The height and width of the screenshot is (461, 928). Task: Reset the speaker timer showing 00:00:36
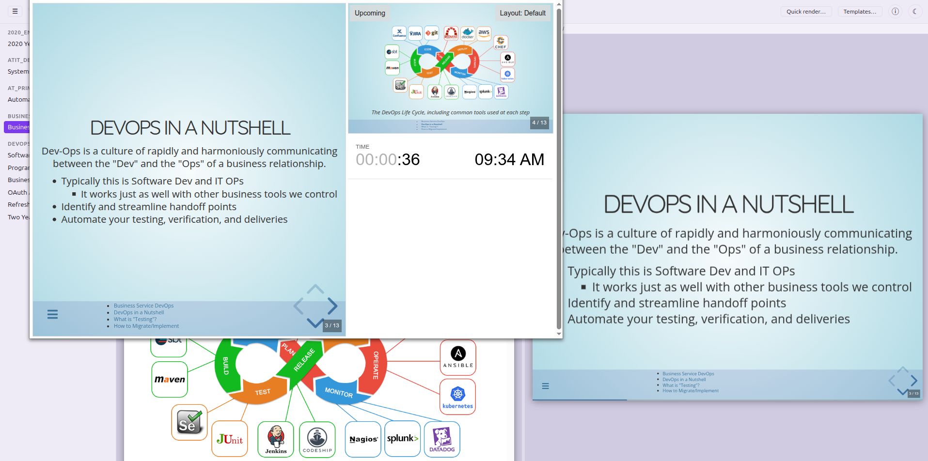[x=388, y=159]
